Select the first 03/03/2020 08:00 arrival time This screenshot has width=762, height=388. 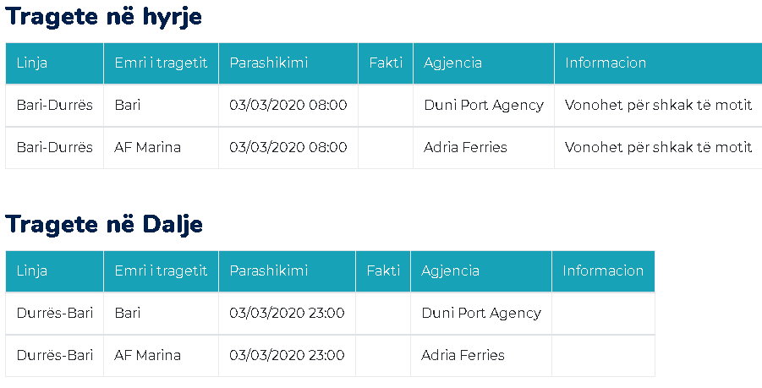click(288, 106)
